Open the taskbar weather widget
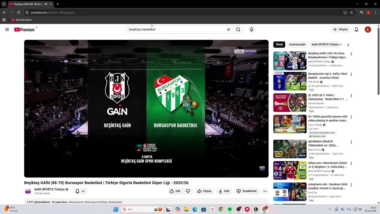This screenshot has height=214, width=380. point(11,209)
